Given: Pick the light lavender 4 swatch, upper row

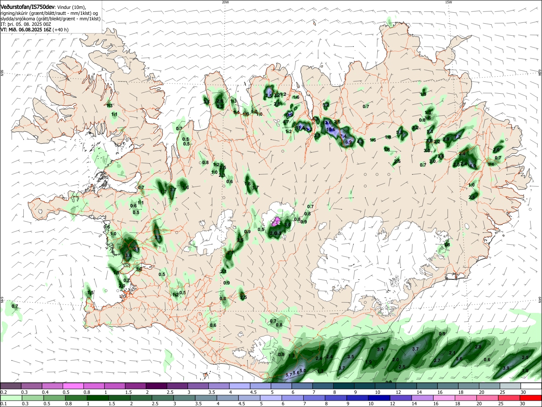Looking at the screenshot, I should coord(240,386).
